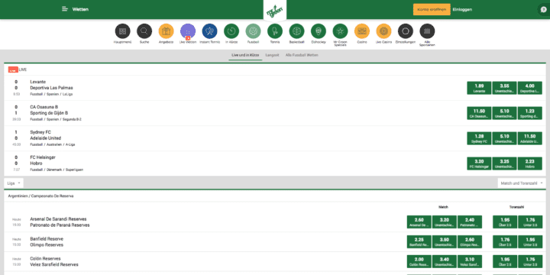Click the Einloggen link
Screen dimensions: 550x275
462,9
